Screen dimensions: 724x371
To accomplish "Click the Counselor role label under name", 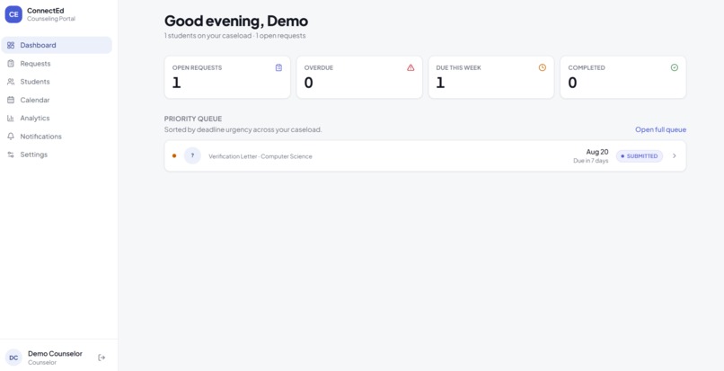I will [x=42, y=363].
